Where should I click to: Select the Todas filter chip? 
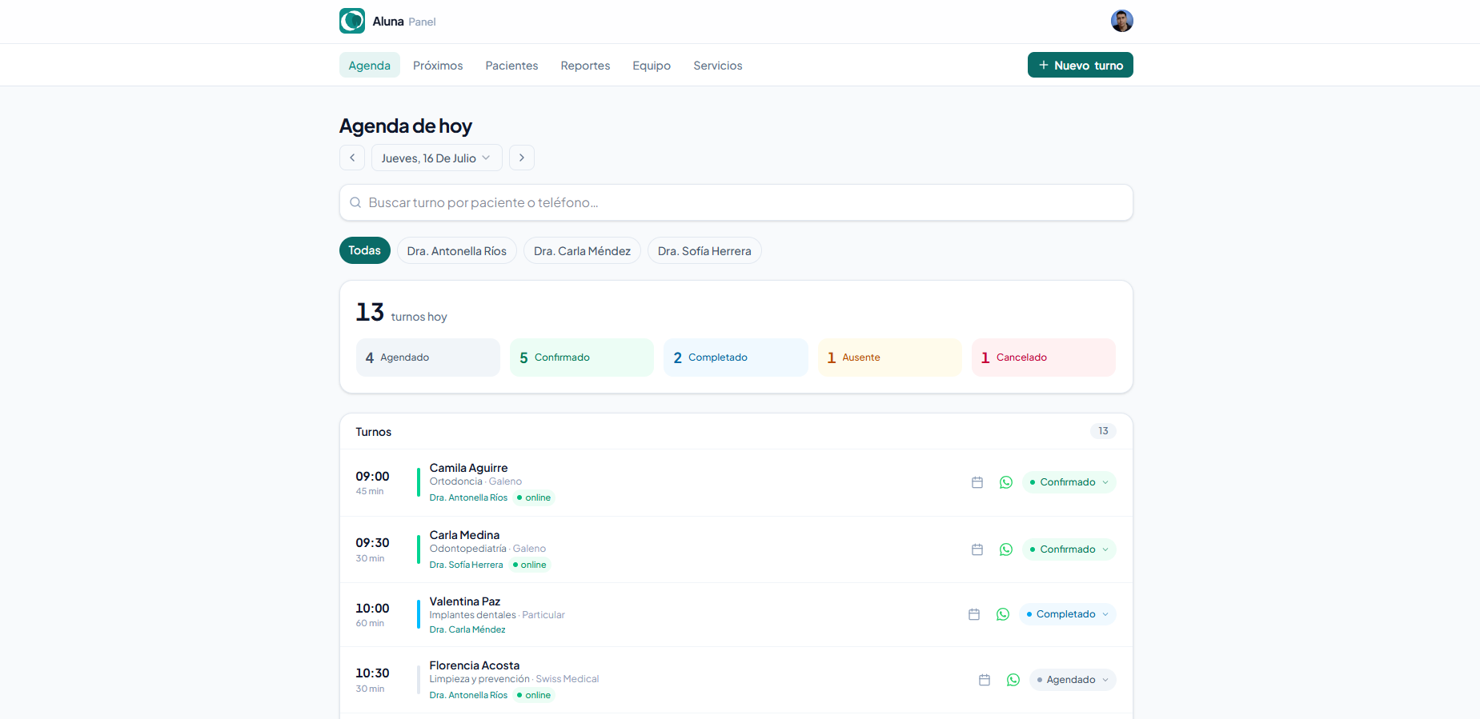(365, 250)
